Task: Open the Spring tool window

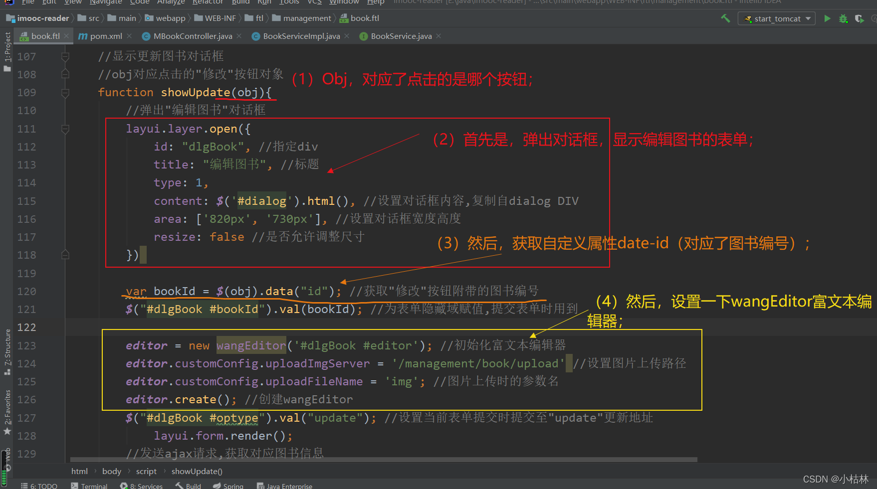Action: [x=228, y=486]
